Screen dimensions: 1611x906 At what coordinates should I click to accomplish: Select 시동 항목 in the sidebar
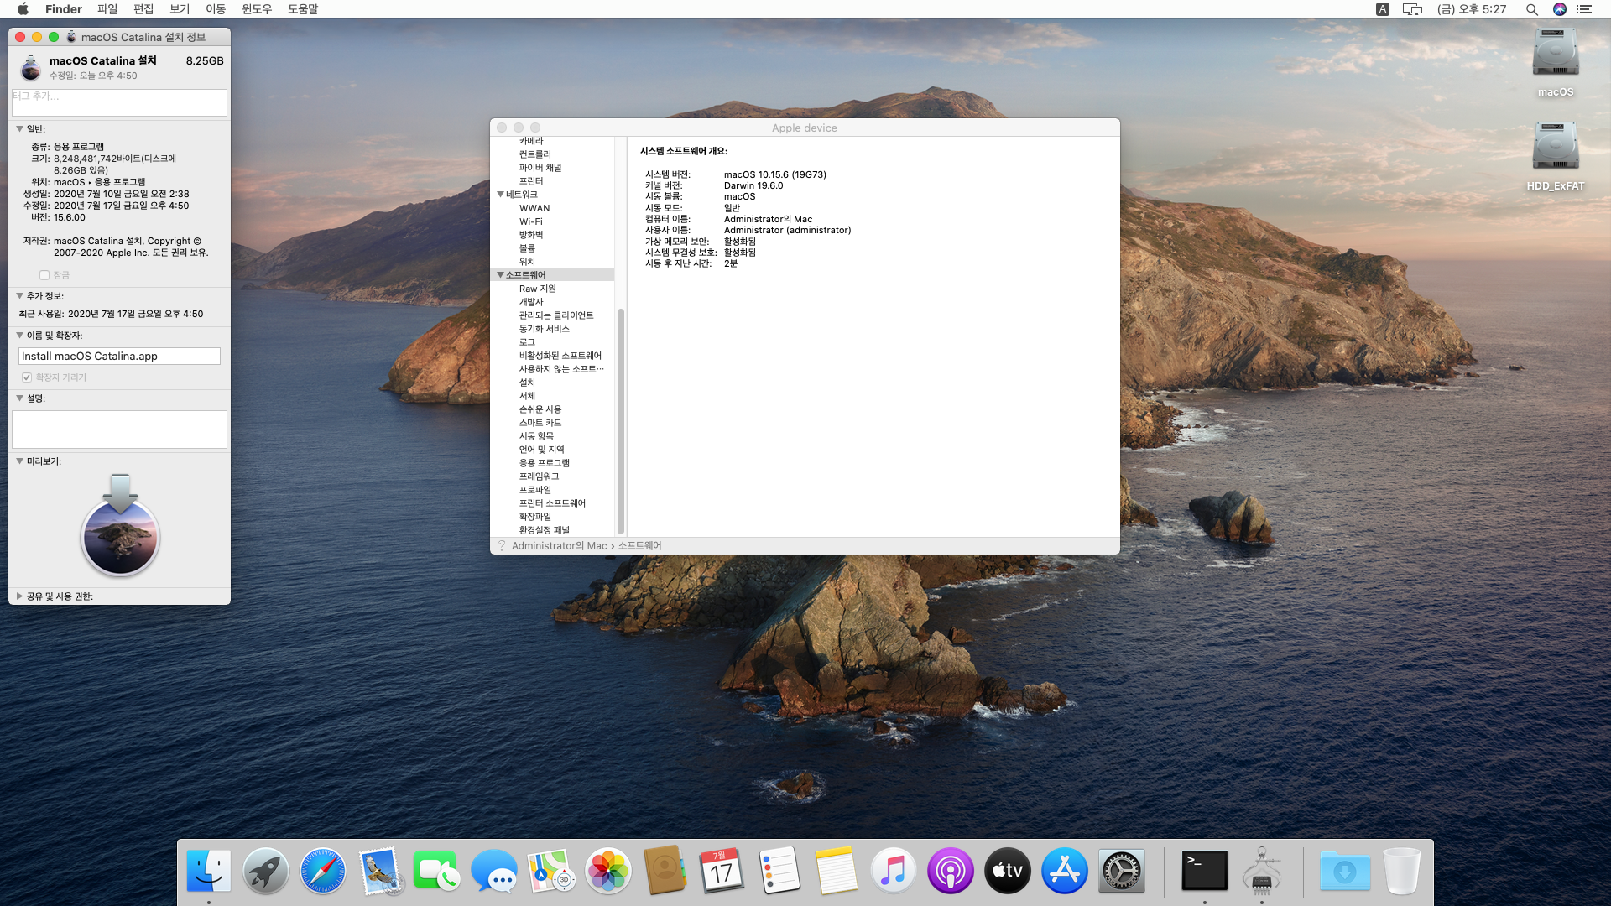536,436
